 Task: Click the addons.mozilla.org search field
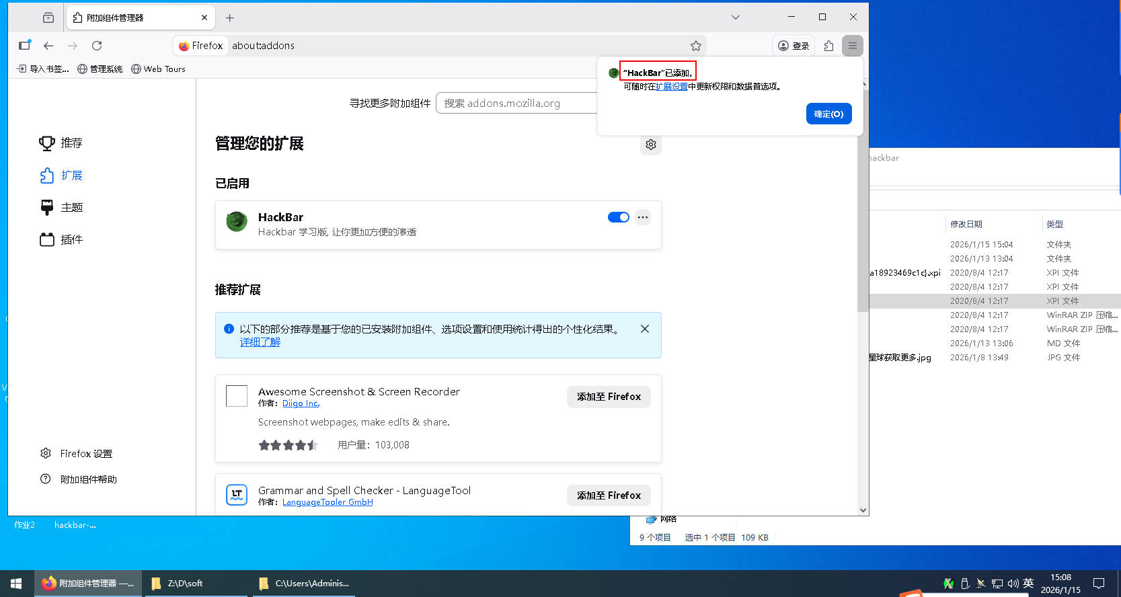point(516,104)
